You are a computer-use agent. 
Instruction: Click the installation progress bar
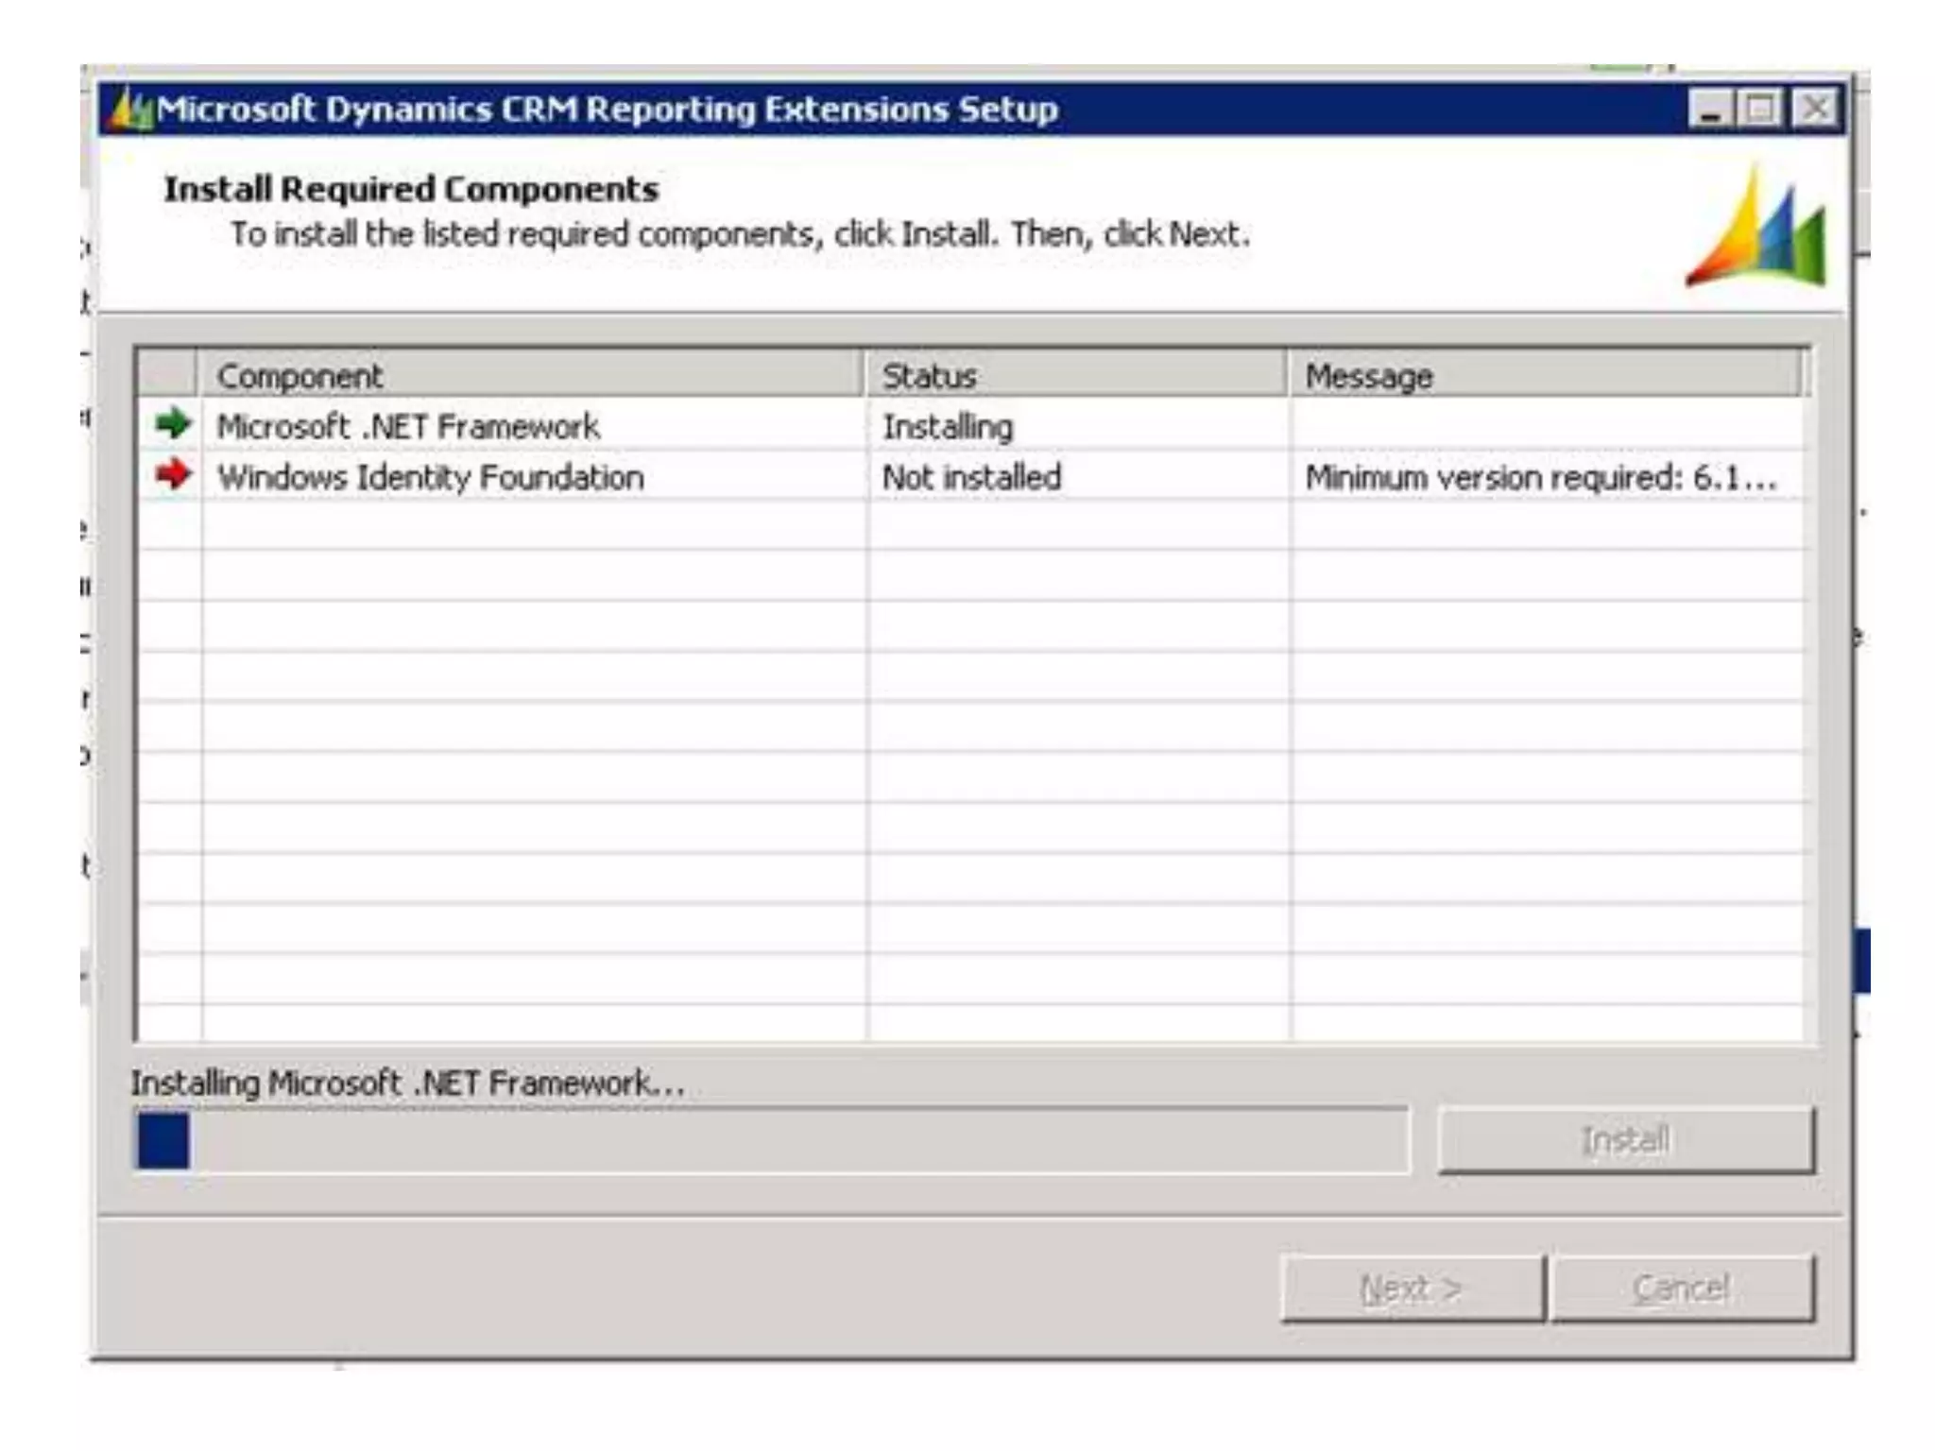[x=771, y=1141]
